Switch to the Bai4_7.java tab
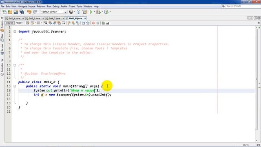 point(54,18)
